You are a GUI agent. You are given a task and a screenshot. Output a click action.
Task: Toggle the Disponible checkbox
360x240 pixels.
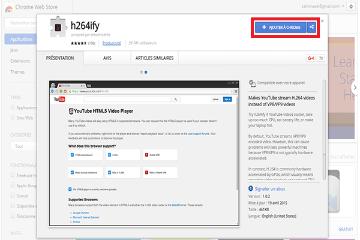click(x=13, y=206)
